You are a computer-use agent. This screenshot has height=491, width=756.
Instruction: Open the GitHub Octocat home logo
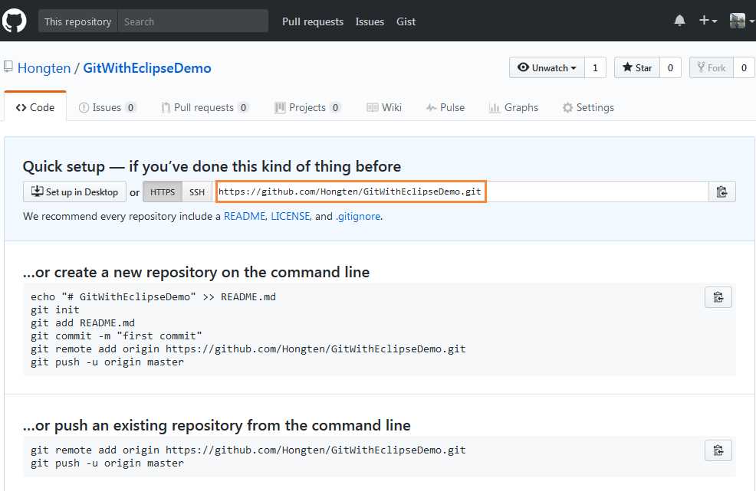point(14,21)
